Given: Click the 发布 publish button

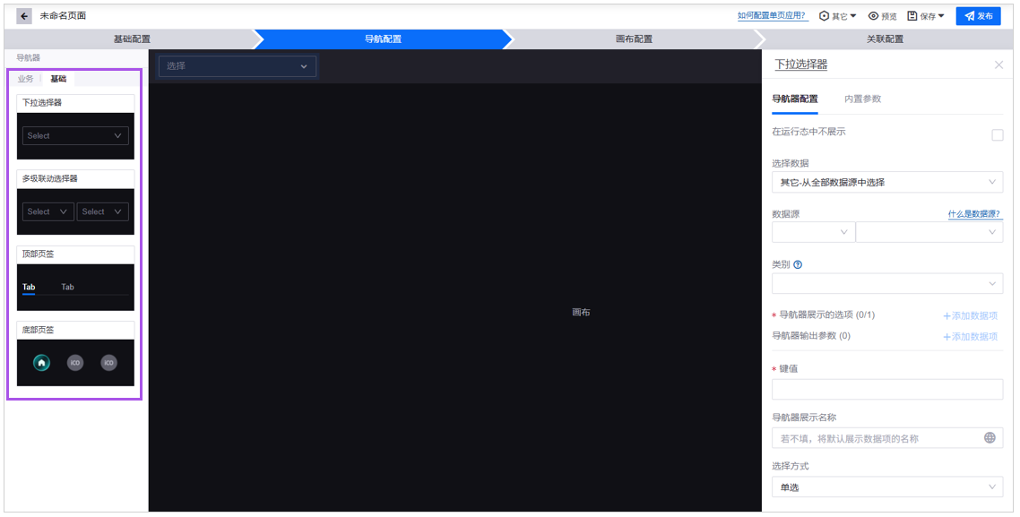Looking at the screenshot, I should (978, 16).
